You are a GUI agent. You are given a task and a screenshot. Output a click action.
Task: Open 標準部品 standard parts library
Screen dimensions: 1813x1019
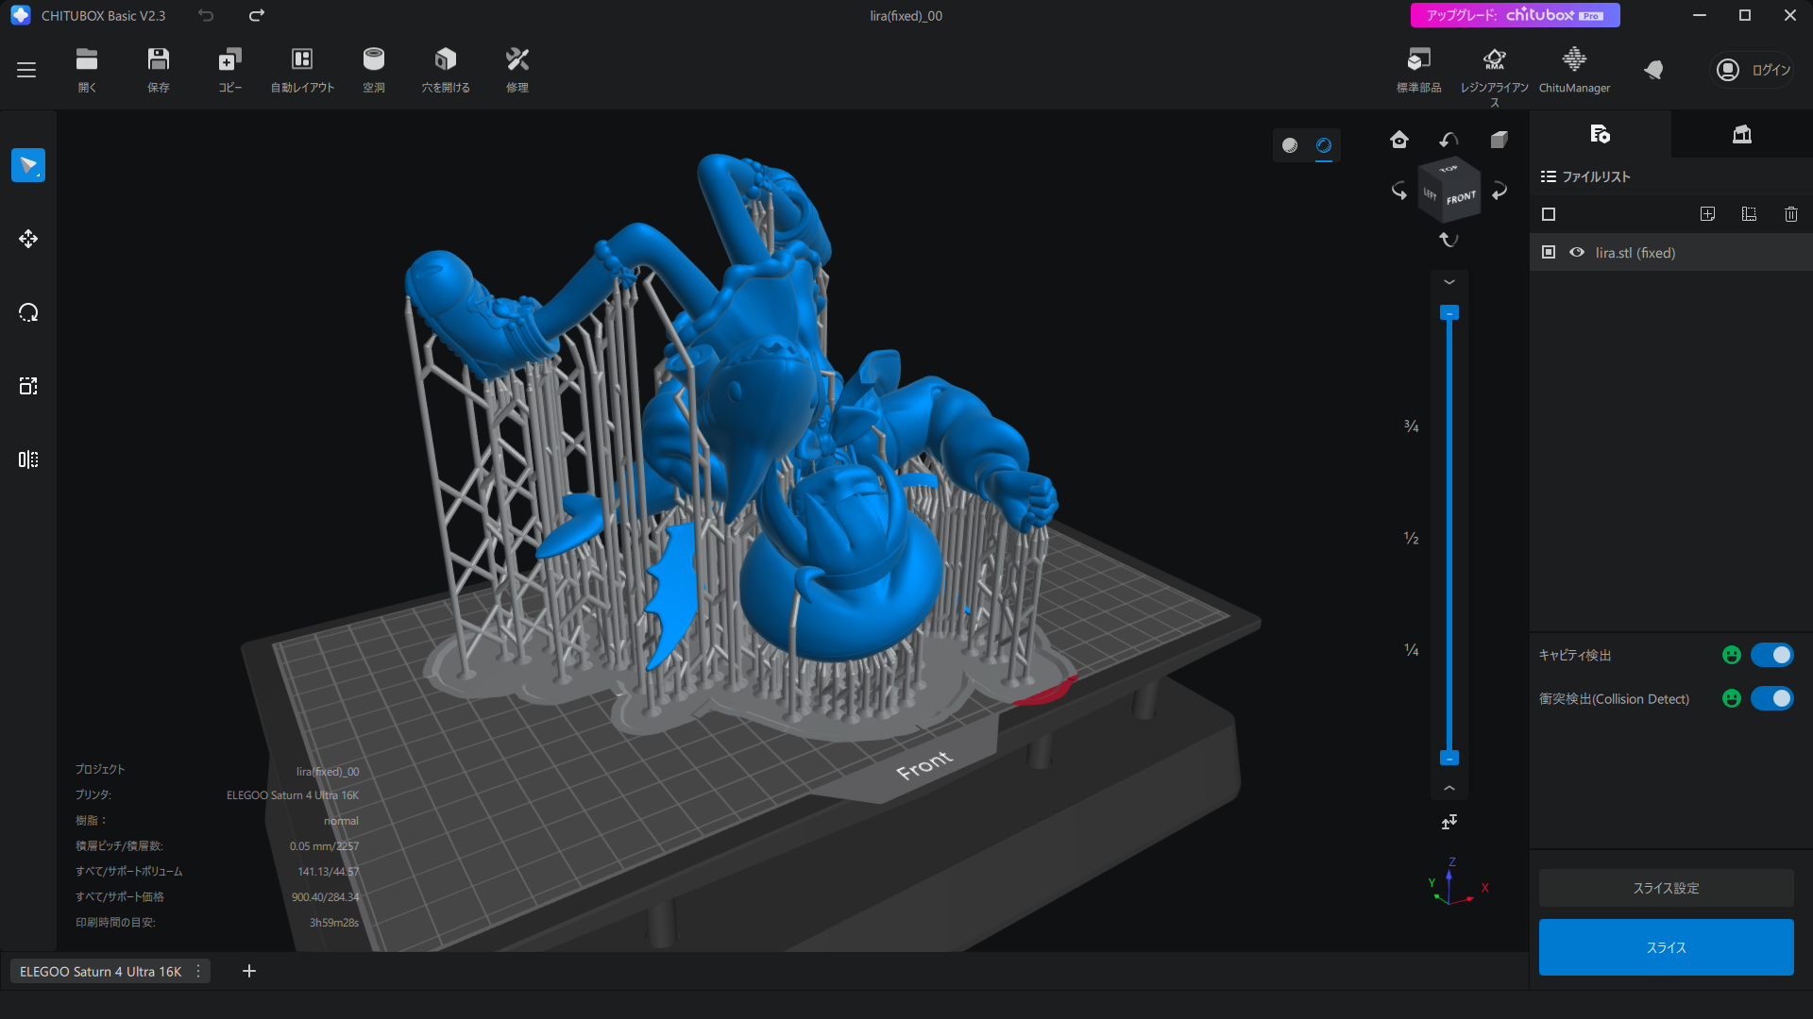(1419, 70)
